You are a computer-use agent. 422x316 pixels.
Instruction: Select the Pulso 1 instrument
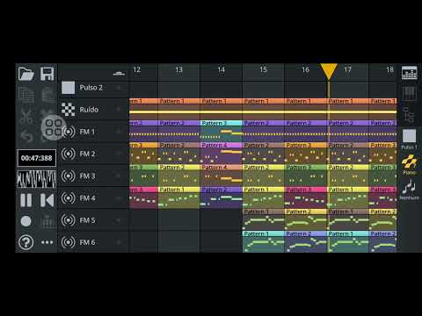point(409,140)
